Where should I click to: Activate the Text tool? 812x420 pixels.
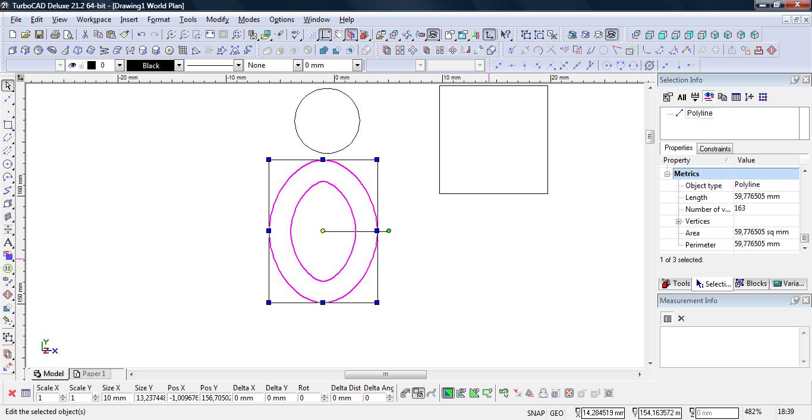(8, 243)
